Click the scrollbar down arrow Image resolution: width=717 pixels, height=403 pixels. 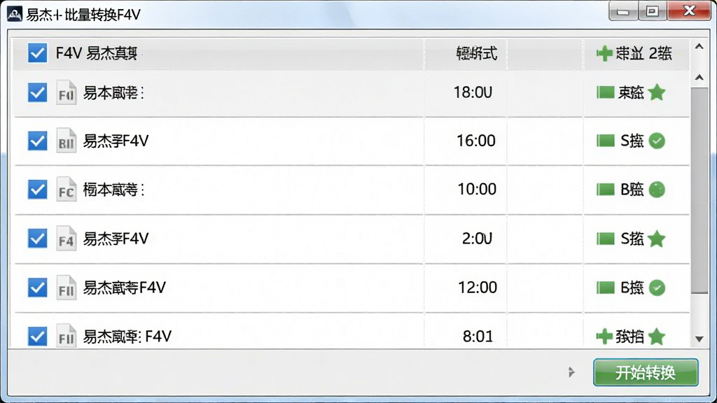(699, 339)
